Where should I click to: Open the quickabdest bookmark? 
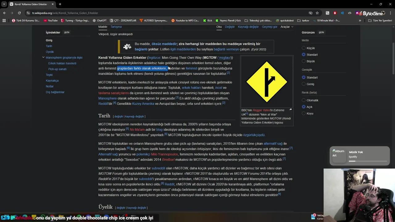(x=285, y=20)
